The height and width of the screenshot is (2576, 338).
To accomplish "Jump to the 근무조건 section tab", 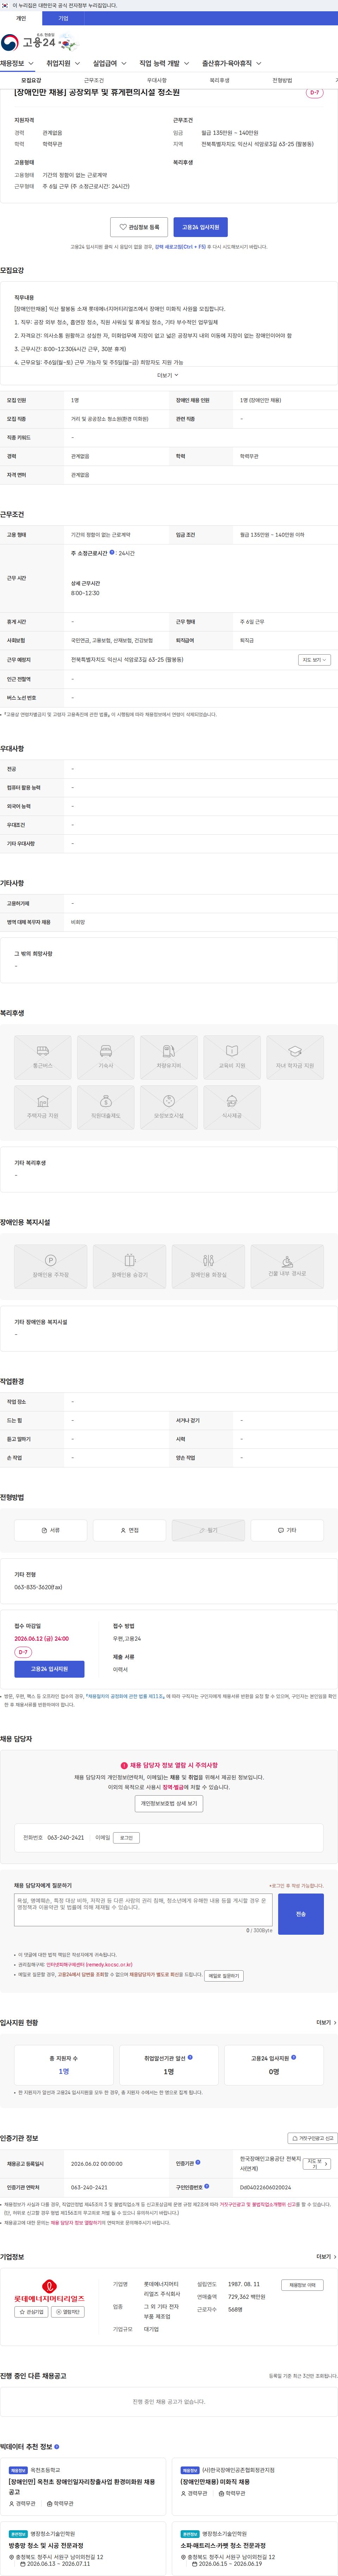I will 94,80.
